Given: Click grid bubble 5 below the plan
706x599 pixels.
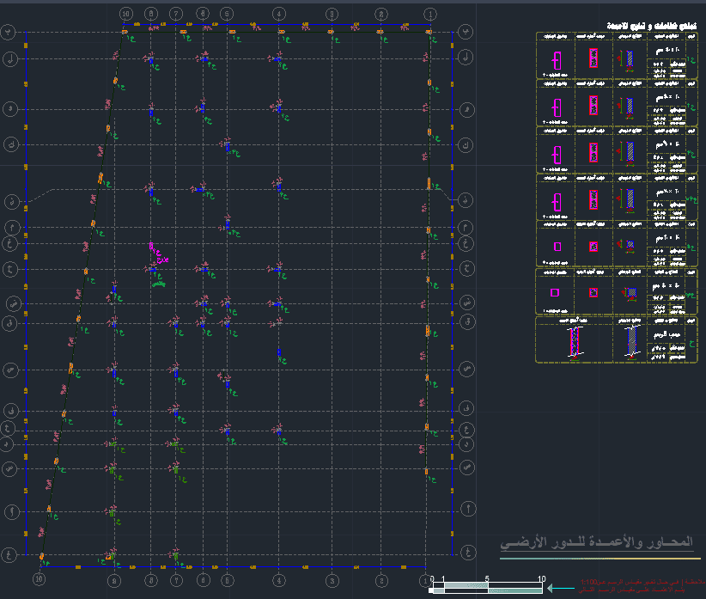Looking at the screenshot, I should pyautogui.click(x=227, y=580).
